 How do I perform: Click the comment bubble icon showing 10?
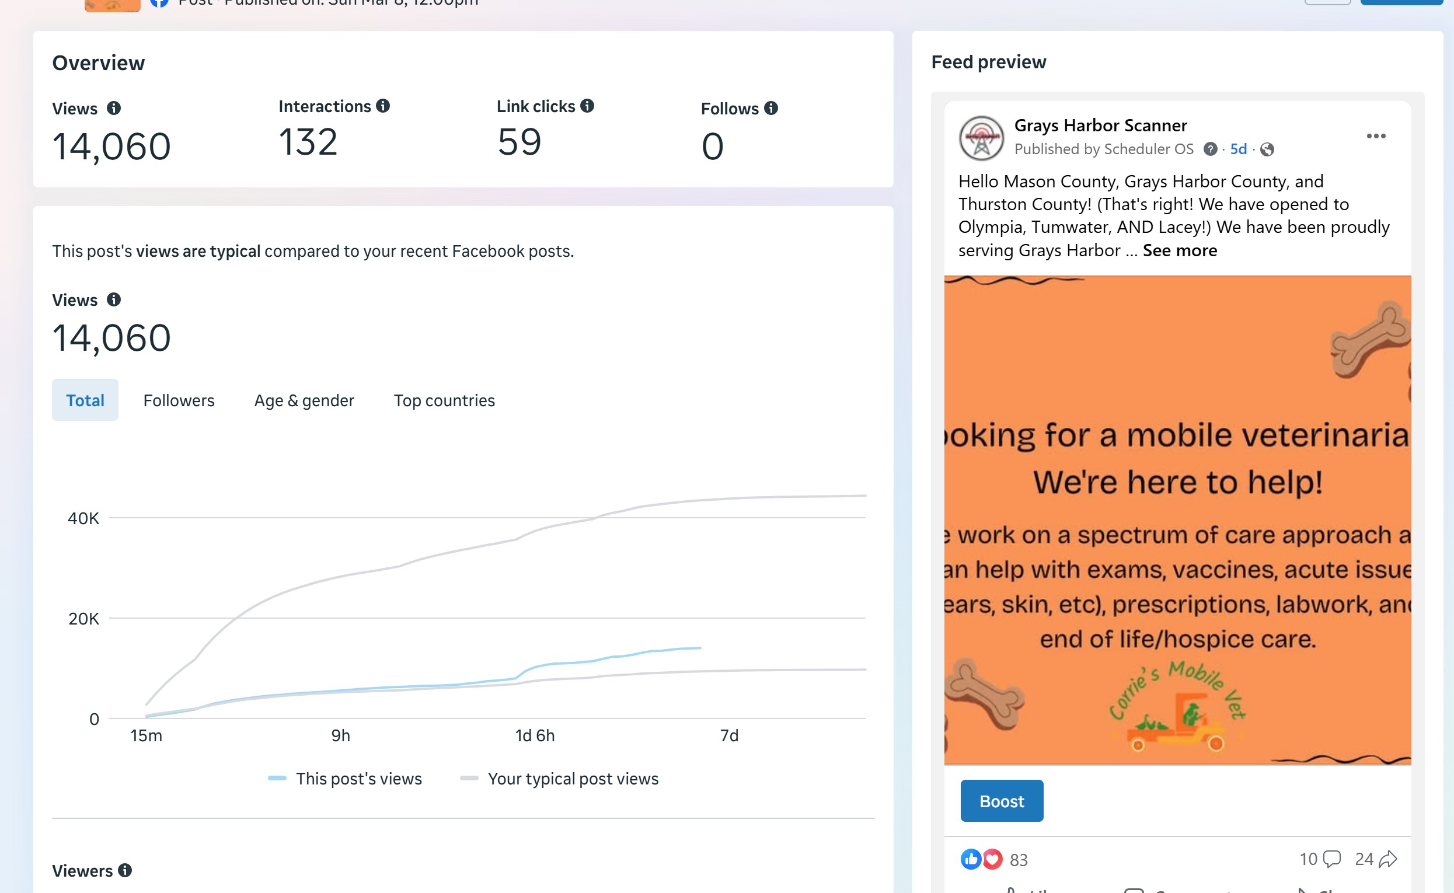1332,859
